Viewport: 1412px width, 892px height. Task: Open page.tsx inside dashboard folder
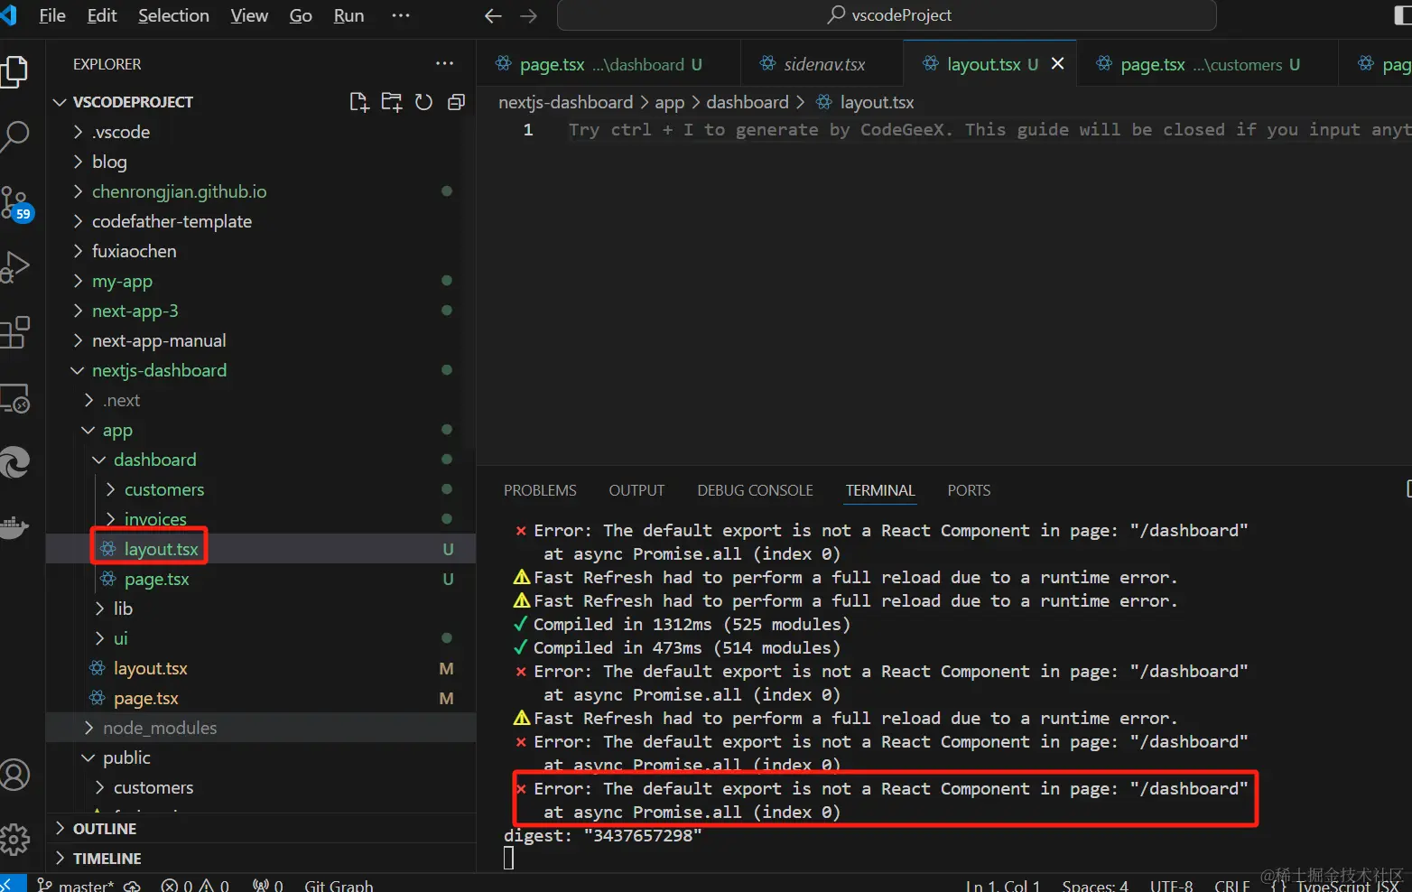(262, 579)
